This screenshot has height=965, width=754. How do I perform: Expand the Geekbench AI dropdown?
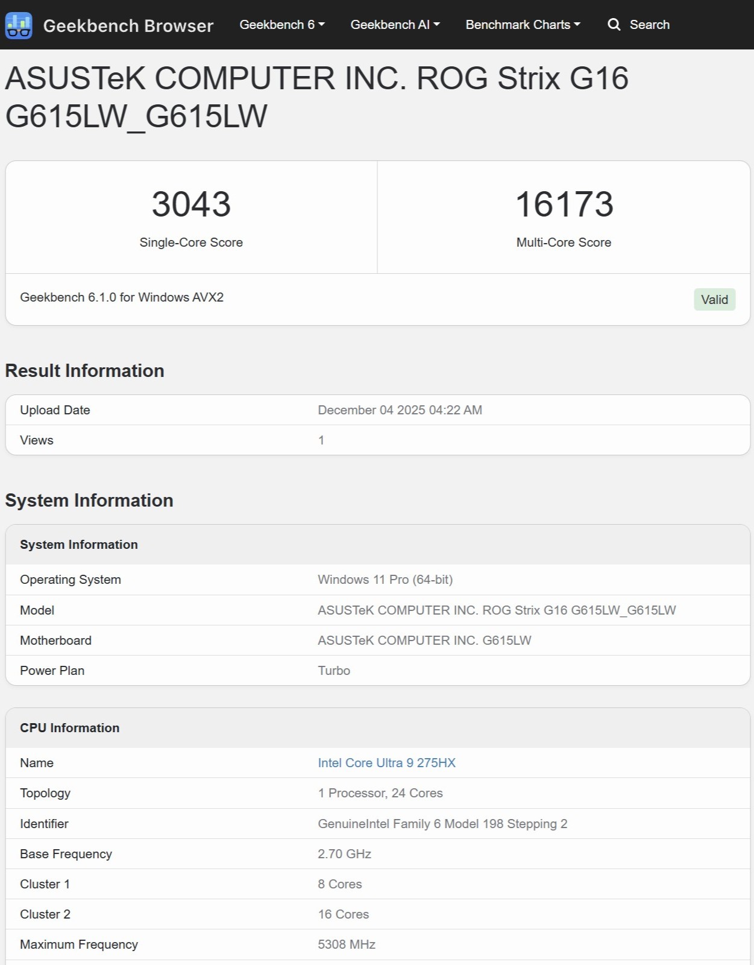[x=395, y=25]
